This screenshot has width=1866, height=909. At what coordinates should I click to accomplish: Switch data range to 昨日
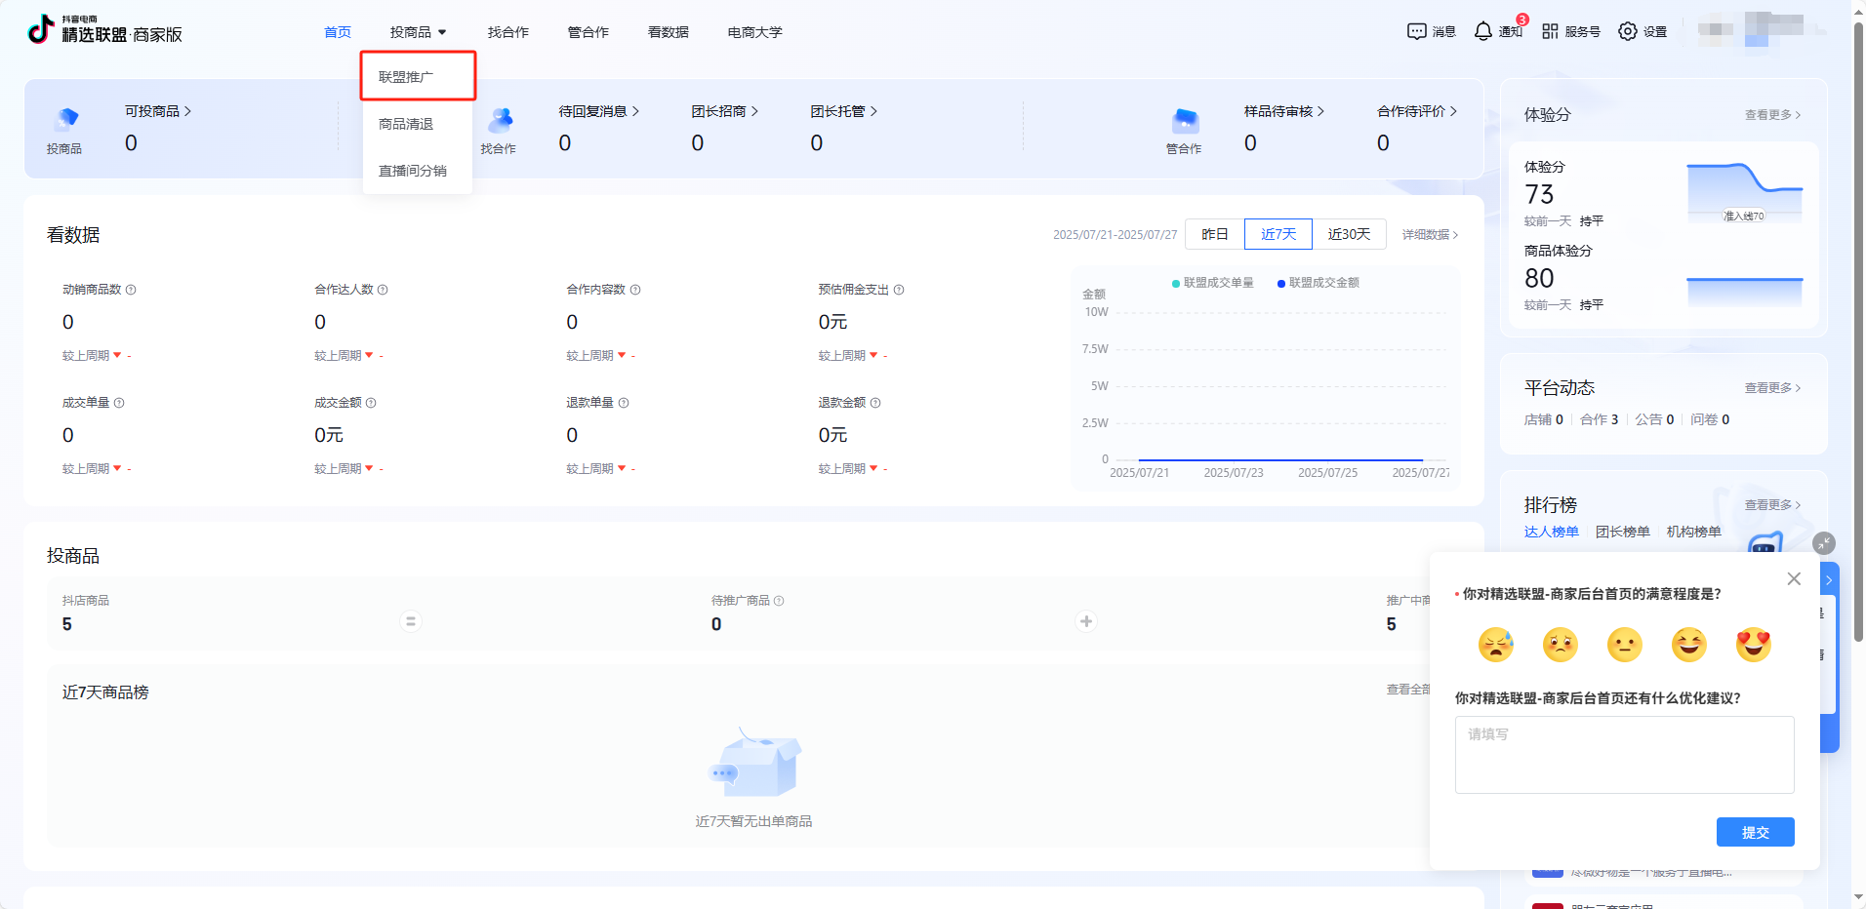pos(1215,234)
